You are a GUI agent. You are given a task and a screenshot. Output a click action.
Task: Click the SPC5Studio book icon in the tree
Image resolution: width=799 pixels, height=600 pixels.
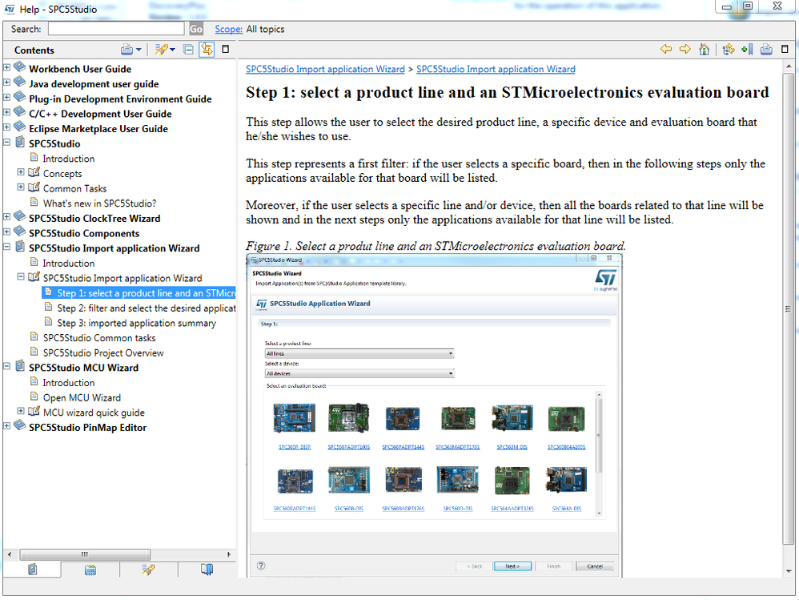click(20, 143)
